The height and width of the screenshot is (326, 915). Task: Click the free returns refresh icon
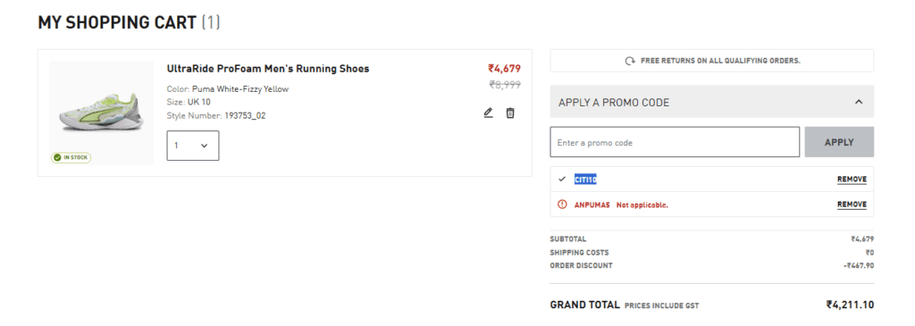tap(630, 61)
